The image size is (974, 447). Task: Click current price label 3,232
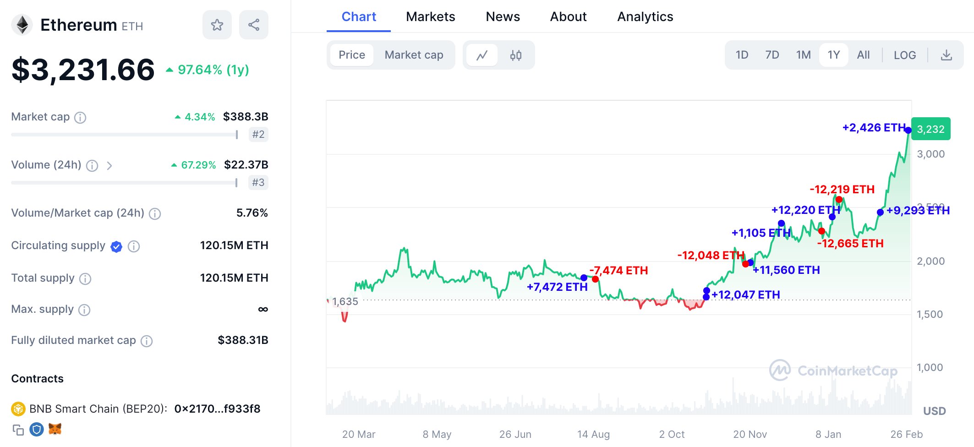931,129
